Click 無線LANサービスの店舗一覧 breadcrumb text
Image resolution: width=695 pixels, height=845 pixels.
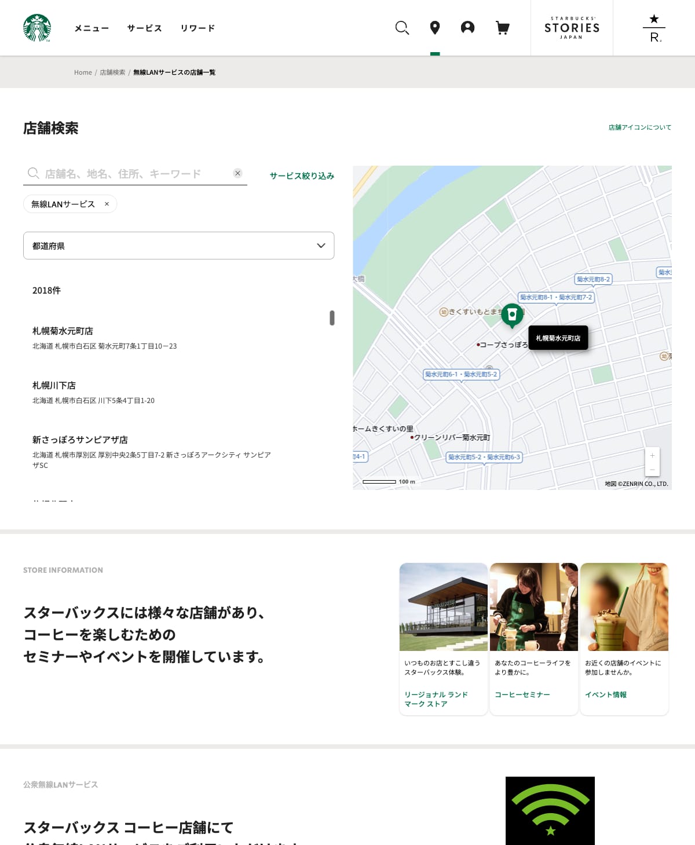tap(174, 72)
